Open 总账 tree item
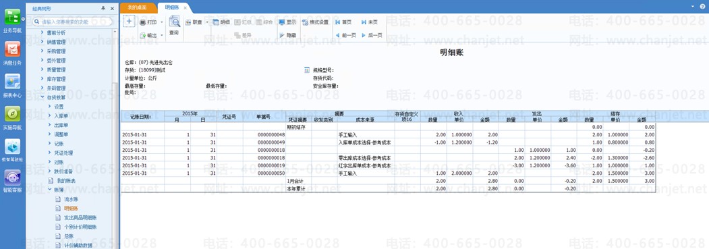Screen dimensions: 709x249 64,236
